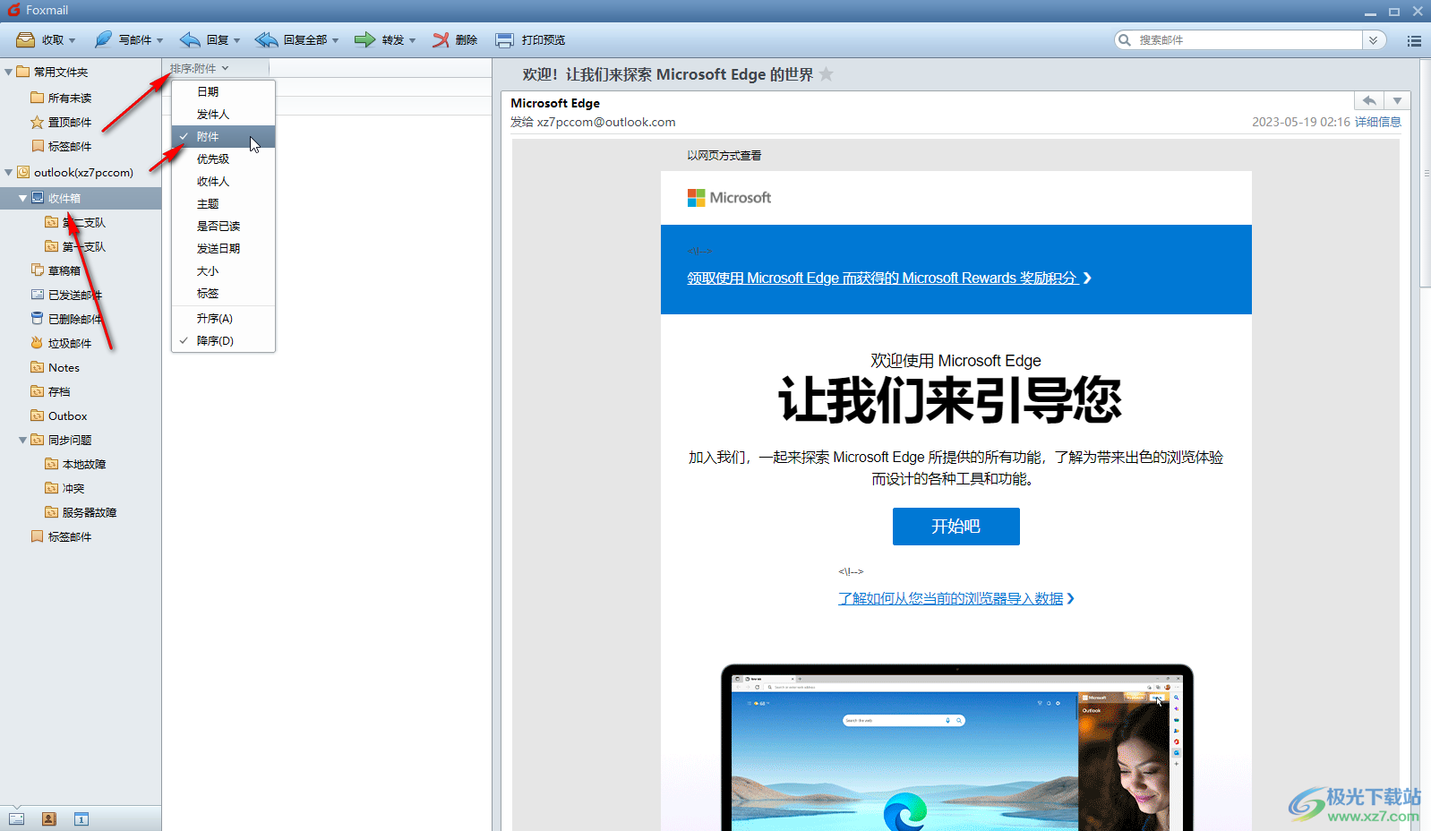Click the Receive mail envelope icon
This screenshot has height=831, width=1431.
[26, 39]
